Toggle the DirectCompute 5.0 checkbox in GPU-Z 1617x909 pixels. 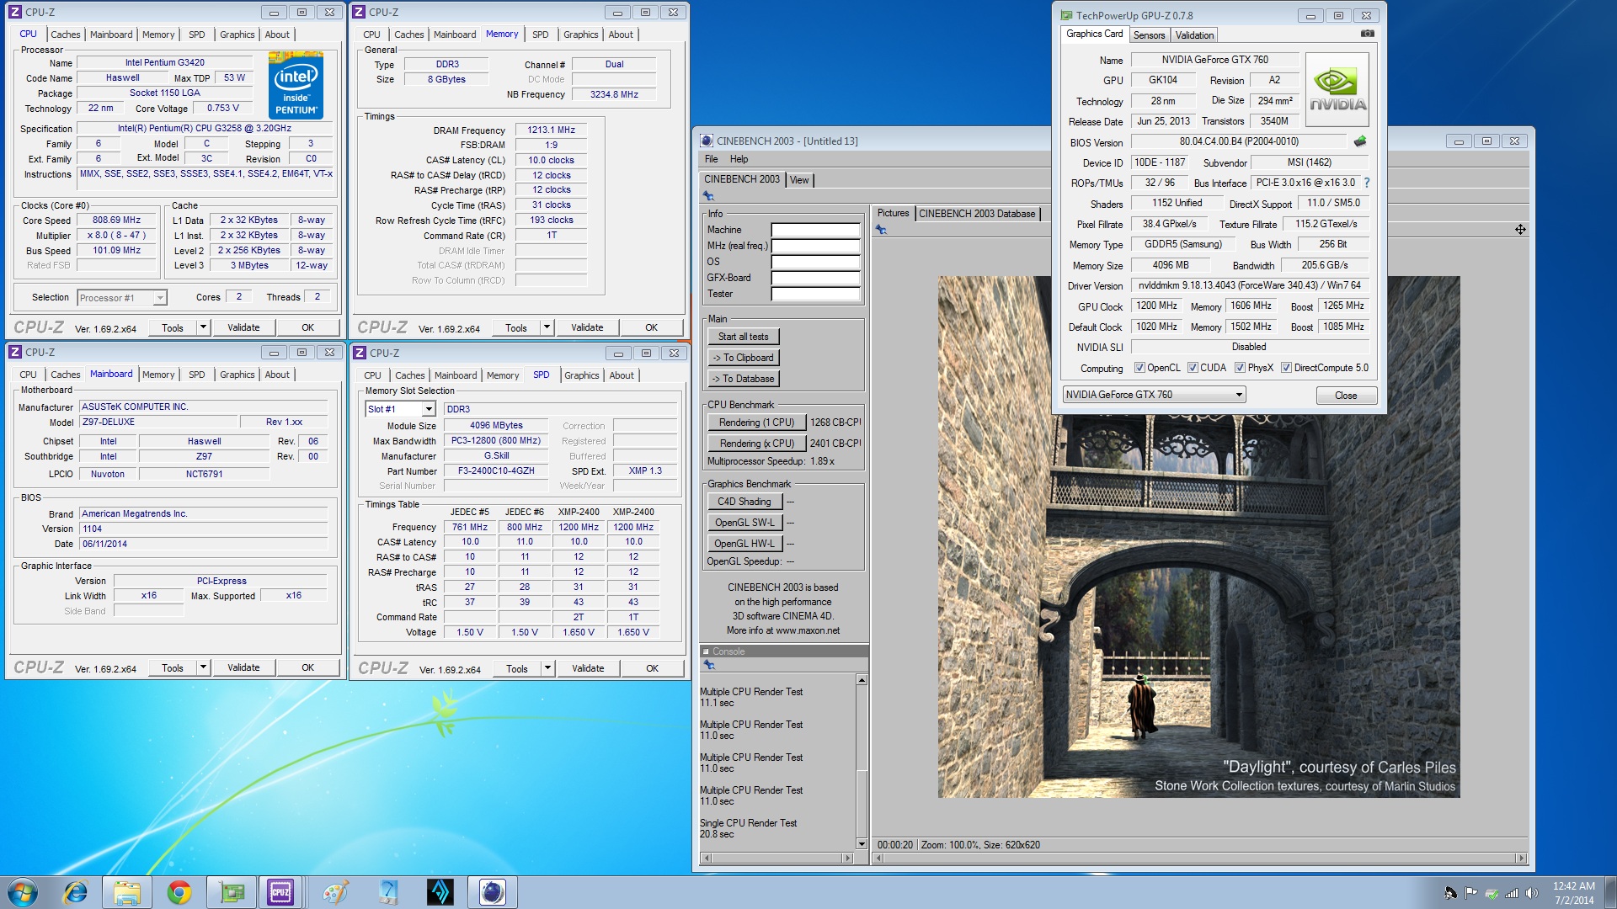pyautogui.click(x=1286, y=368)
